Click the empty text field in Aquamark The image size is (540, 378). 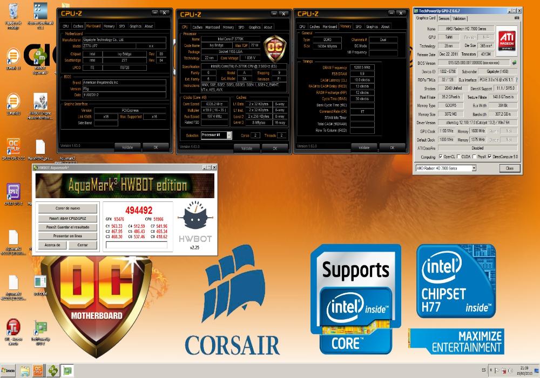tap(137, 245)
